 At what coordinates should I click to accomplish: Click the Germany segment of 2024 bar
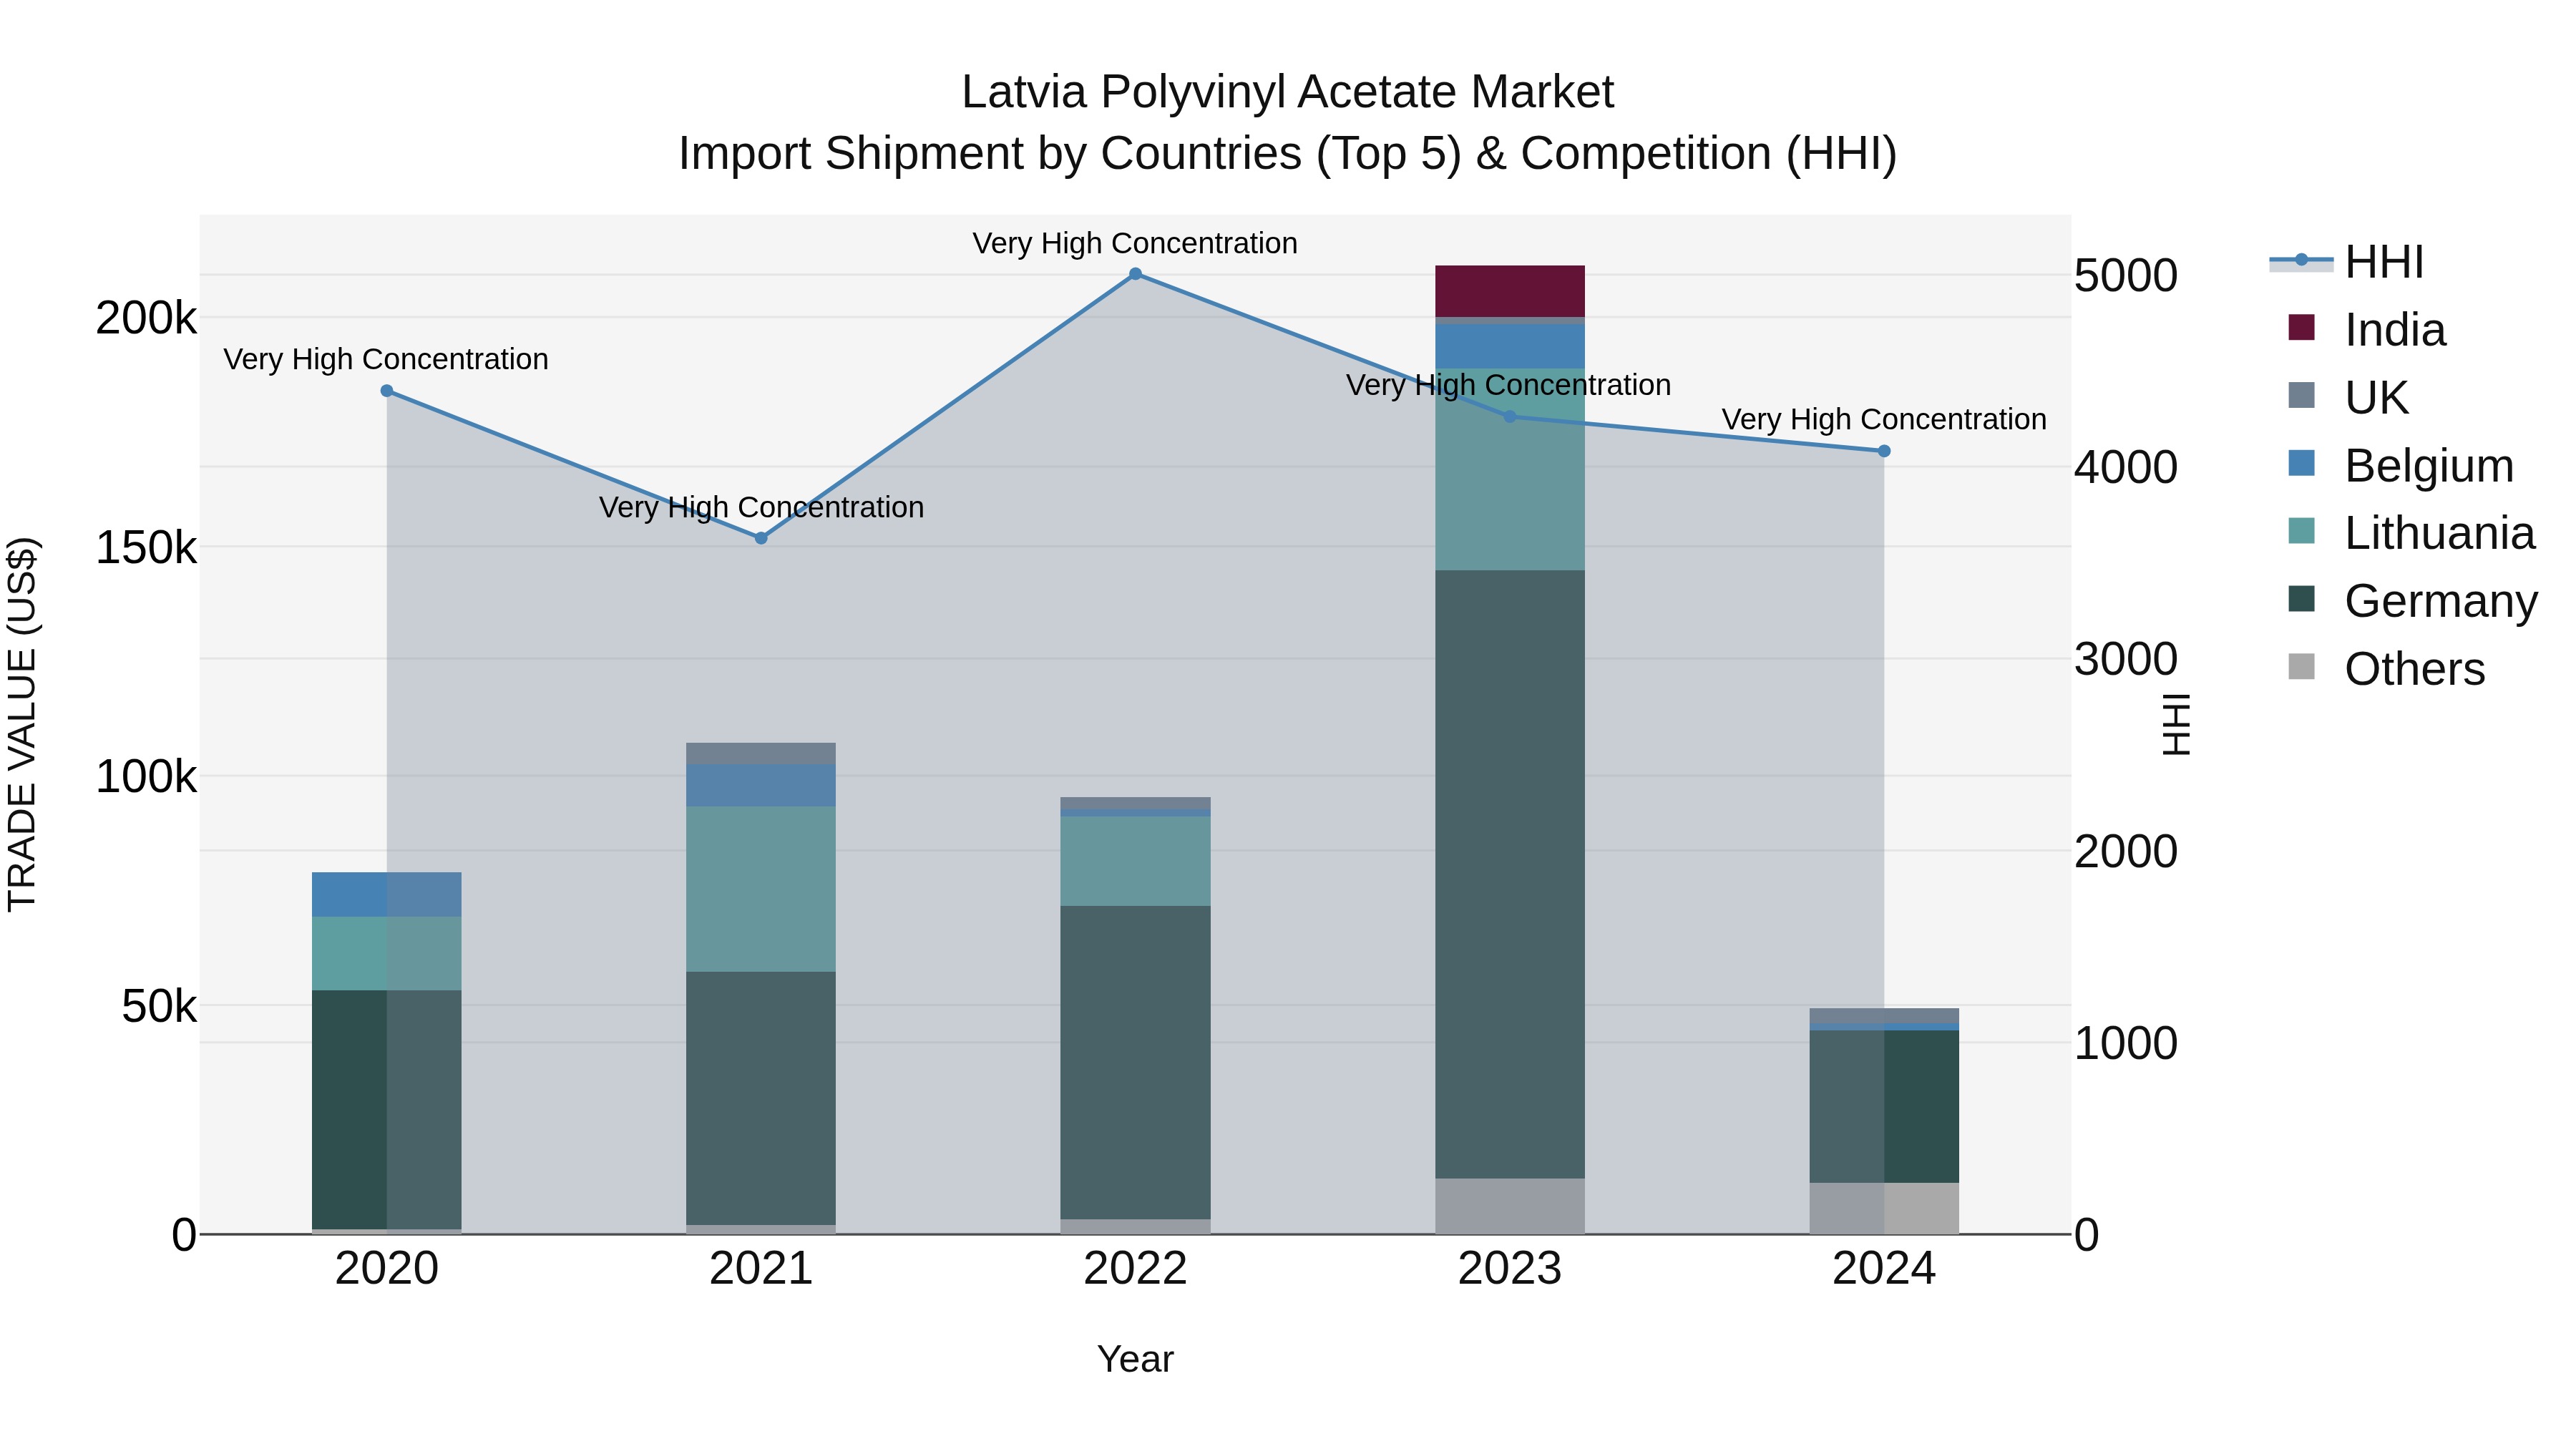click(x=1884, y=1107)
